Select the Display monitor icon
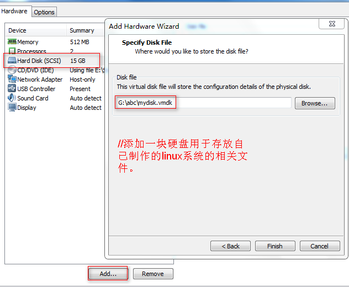 pos(12,107)
